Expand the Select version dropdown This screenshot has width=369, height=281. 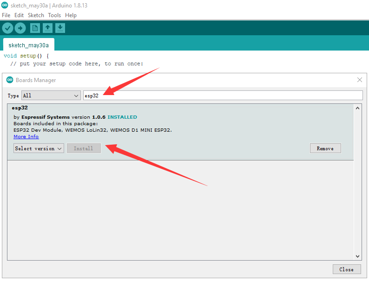39,149
